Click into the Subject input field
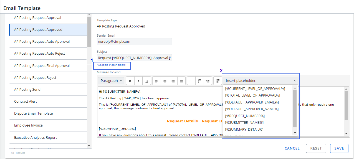The width and height of the screenshot is (354, 159). 134,58
